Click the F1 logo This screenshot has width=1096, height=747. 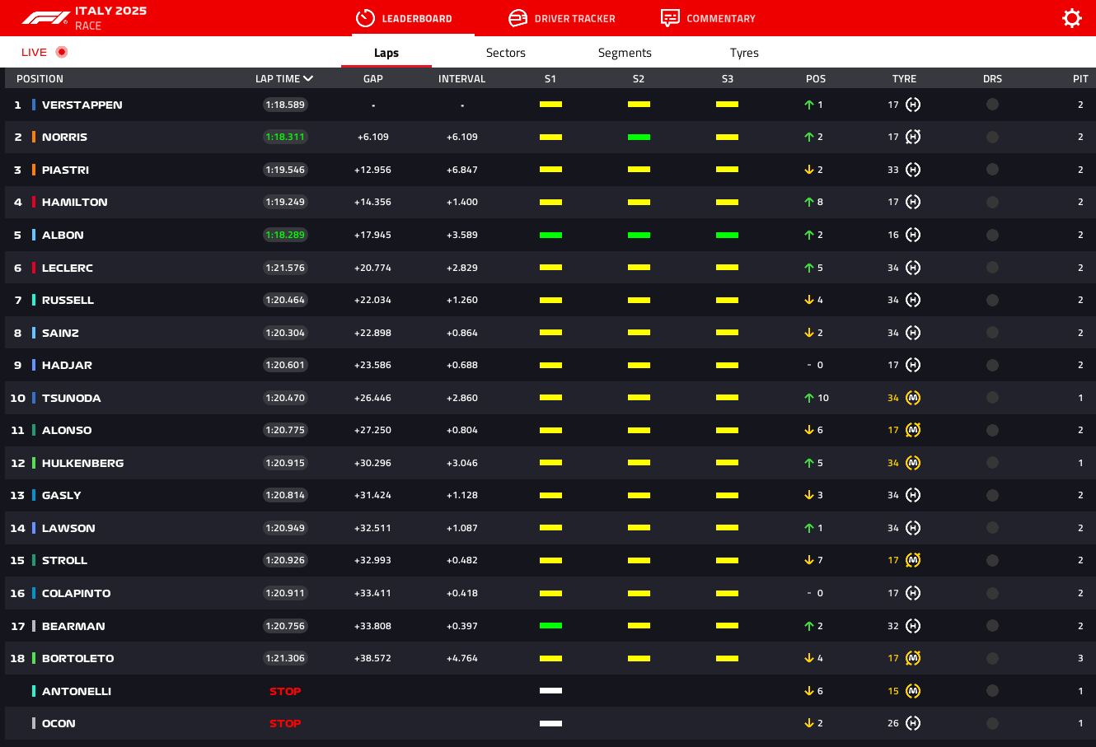45,18
